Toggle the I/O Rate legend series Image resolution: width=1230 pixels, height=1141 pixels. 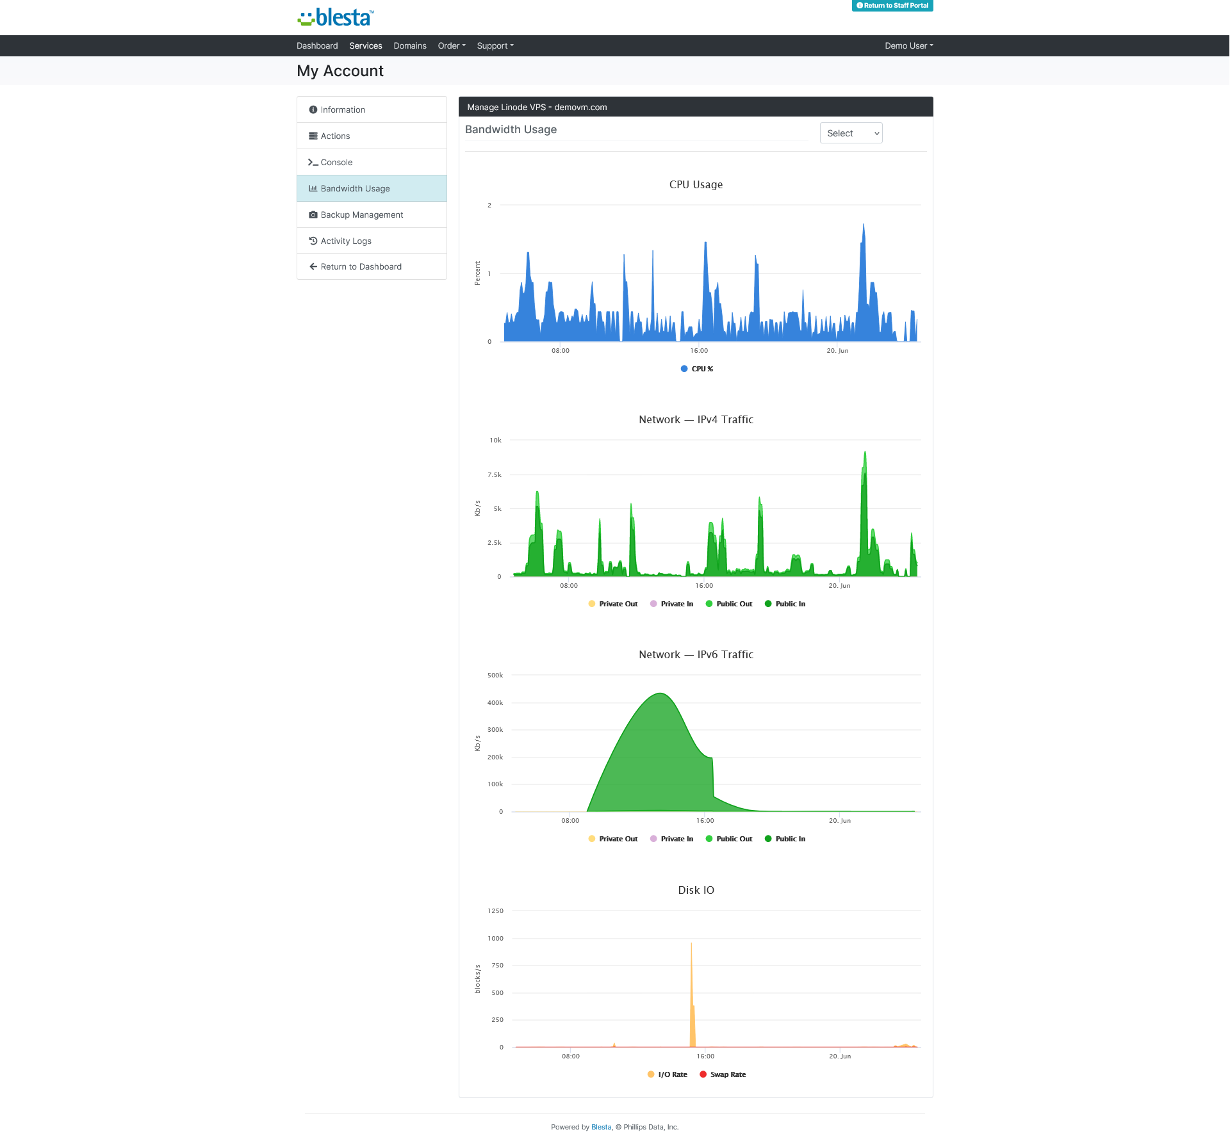coord(667,1074)
